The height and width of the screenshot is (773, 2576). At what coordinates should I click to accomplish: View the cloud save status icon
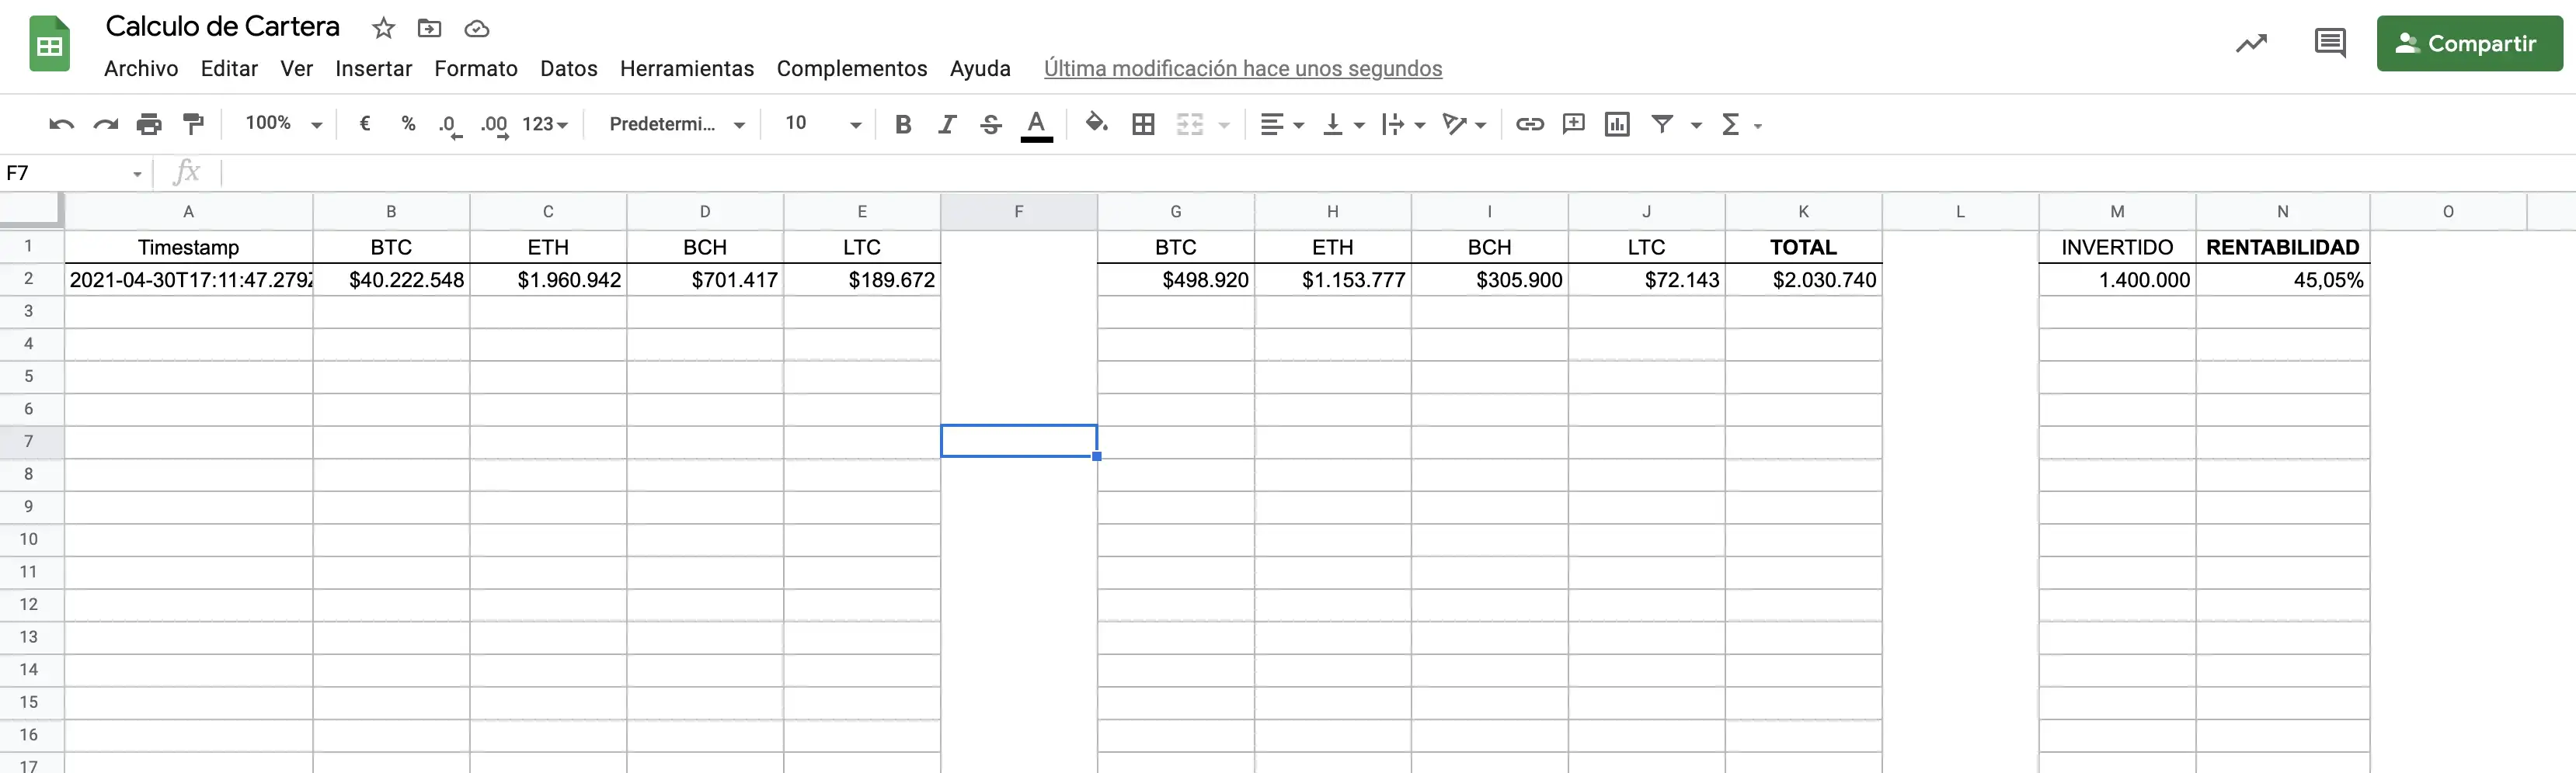coord(477,28)
